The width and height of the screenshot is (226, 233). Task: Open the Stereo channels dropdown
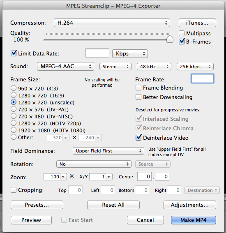coord(115,67)
